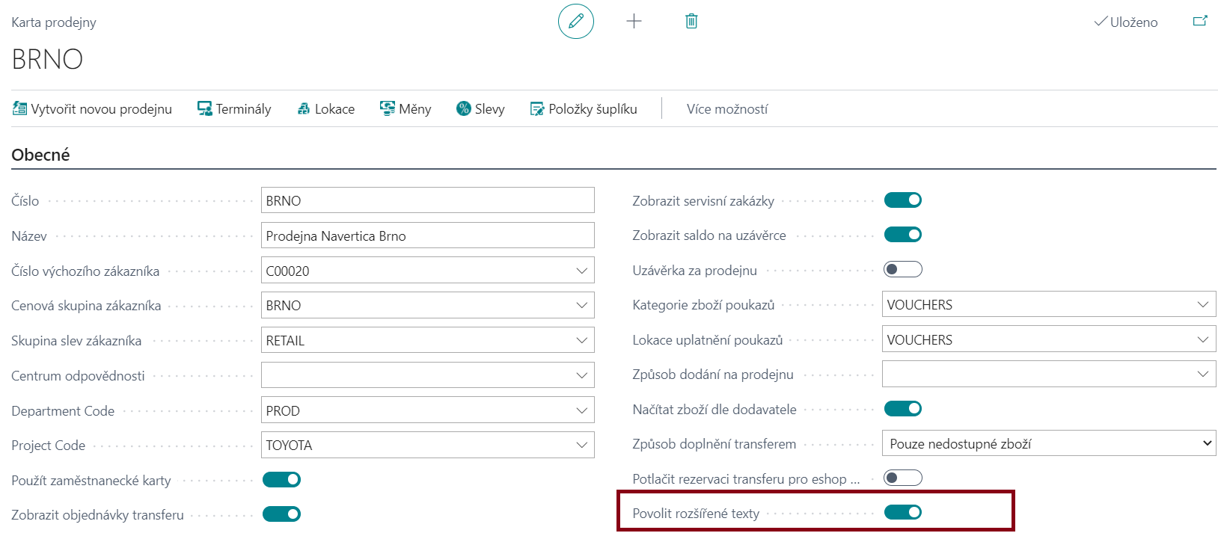Open Více možností menu
This screenshot has width=1218, height=536.
pos(727,109)
